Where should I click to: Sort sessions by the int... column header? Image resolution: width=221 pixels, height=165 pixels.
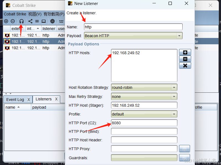tap(33, 29)
